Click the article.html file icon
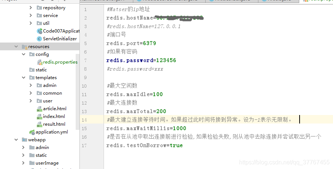 [x=39, y=109]
